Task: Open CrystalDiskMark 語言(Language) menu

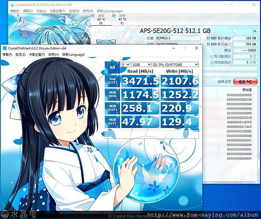Action: [74, 55]
